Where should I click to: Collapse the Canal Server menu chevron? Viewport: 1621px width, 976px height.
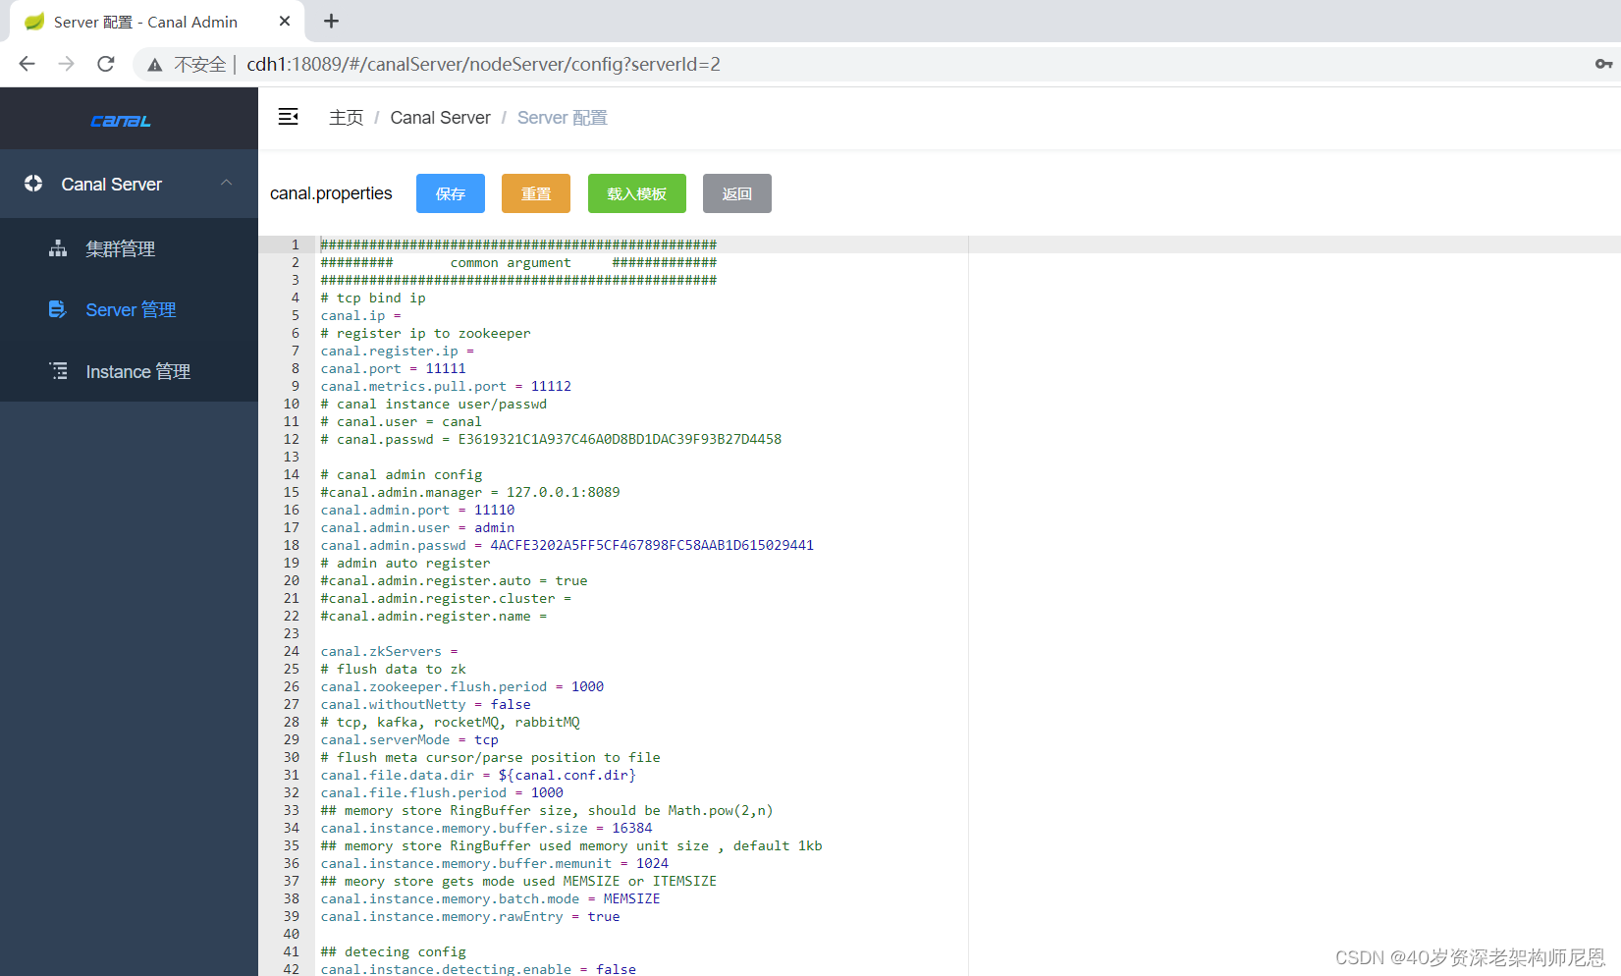tap(227, 184)
